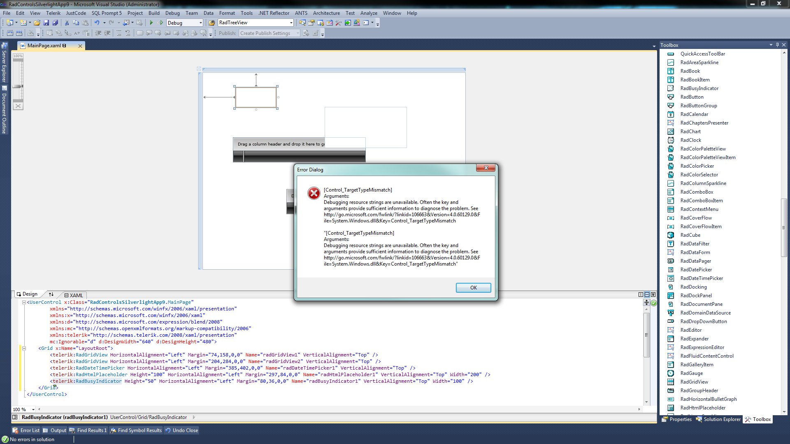Start debugging with the green play icon
The height and width of the screenshot is (444, 790).
click(x=151, y=23)
